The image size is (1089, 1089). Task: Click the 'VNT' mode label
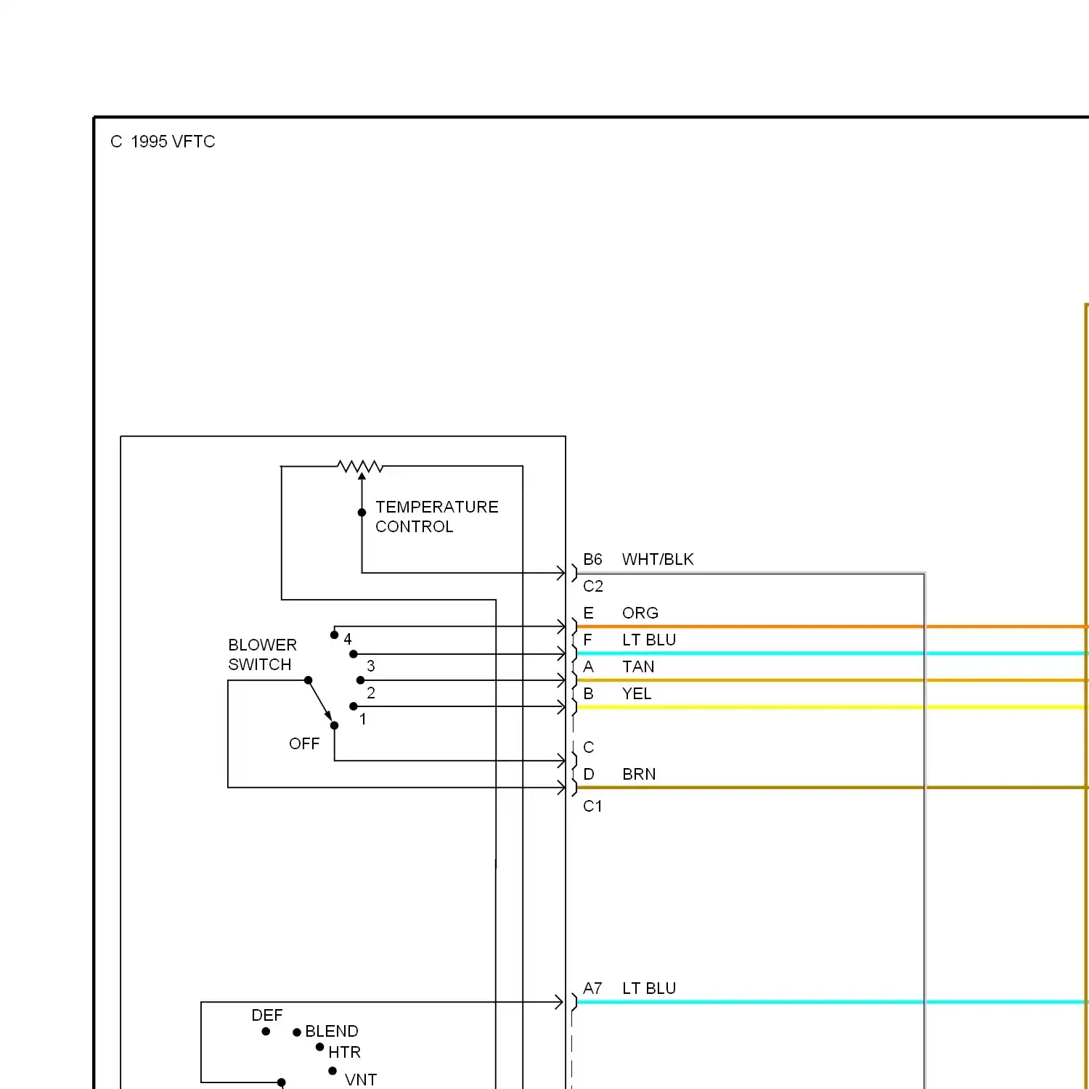[x=361, y=1080]
